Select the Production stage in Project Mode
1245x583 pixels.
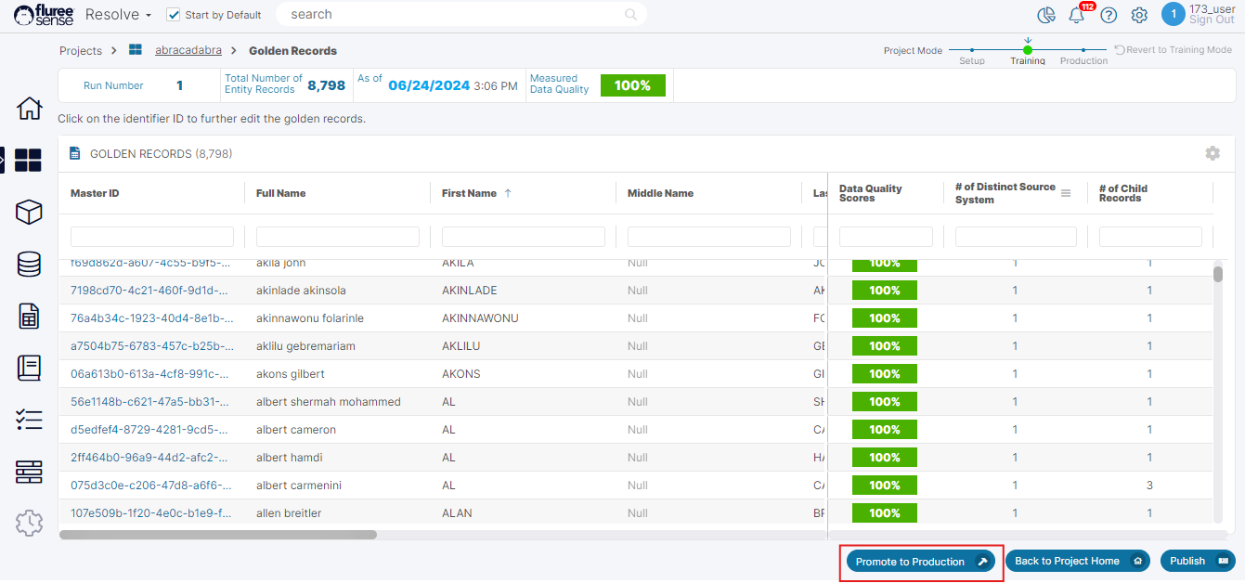[1083, 50]
